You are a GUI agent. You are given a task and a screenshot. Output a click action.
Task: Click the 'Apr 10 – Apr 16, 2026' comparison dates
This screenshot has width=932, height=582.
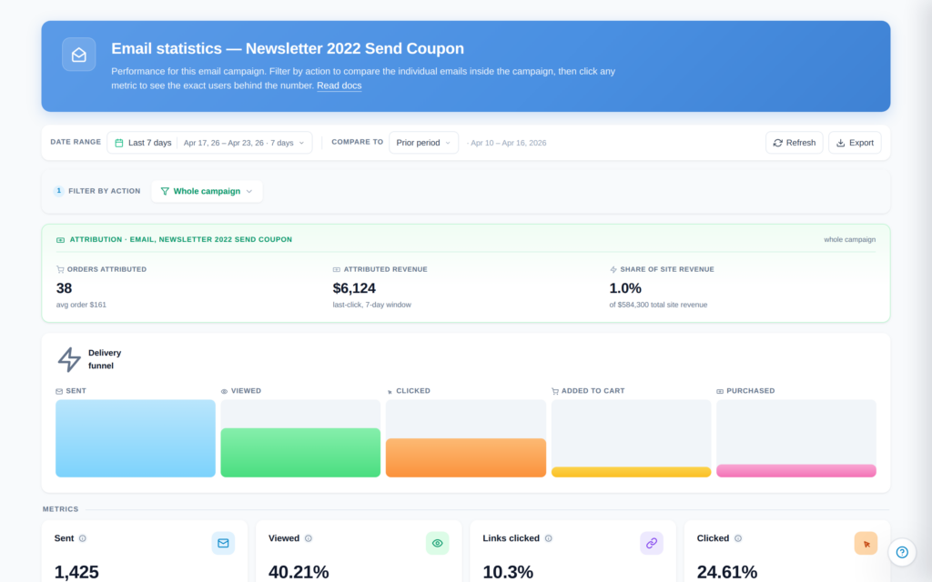508,143
